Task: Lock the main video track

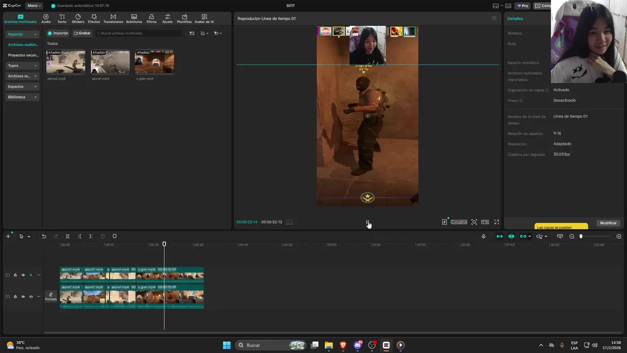Action: pyautogui.click(x=15, y=297)
